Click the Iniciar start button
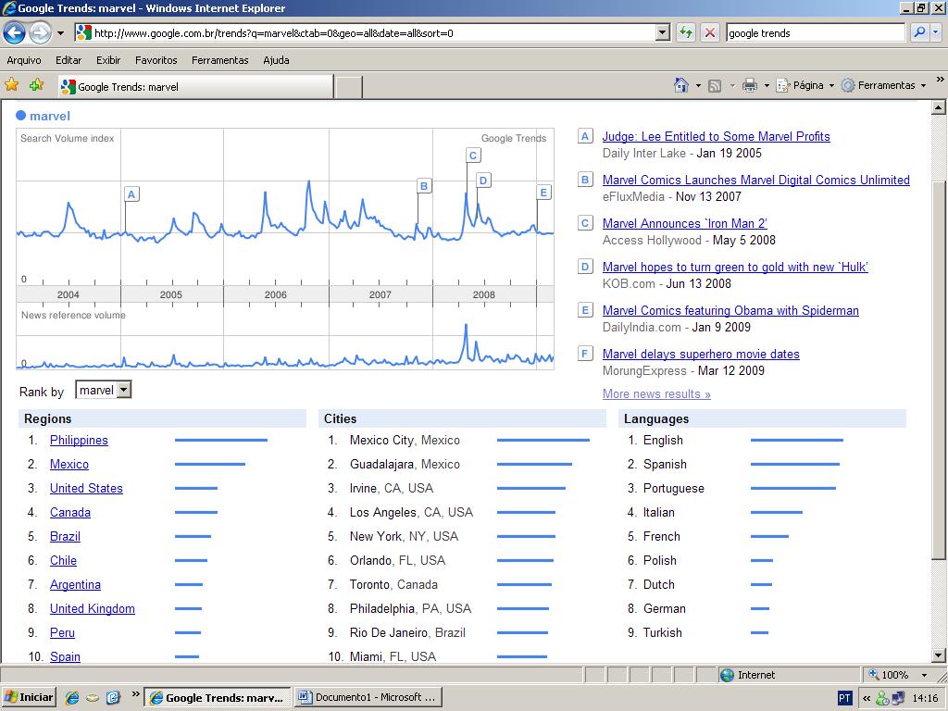The height and width of the screenshot is (711, 948). (29, 697)
